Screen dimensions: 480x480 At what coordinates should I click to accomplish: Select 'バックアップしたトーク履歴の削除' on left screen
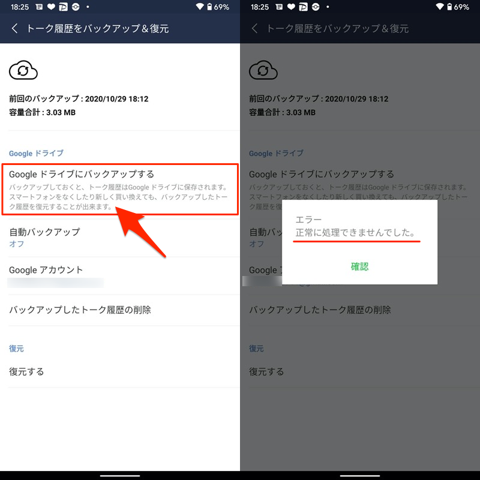(x=120, y=310)
